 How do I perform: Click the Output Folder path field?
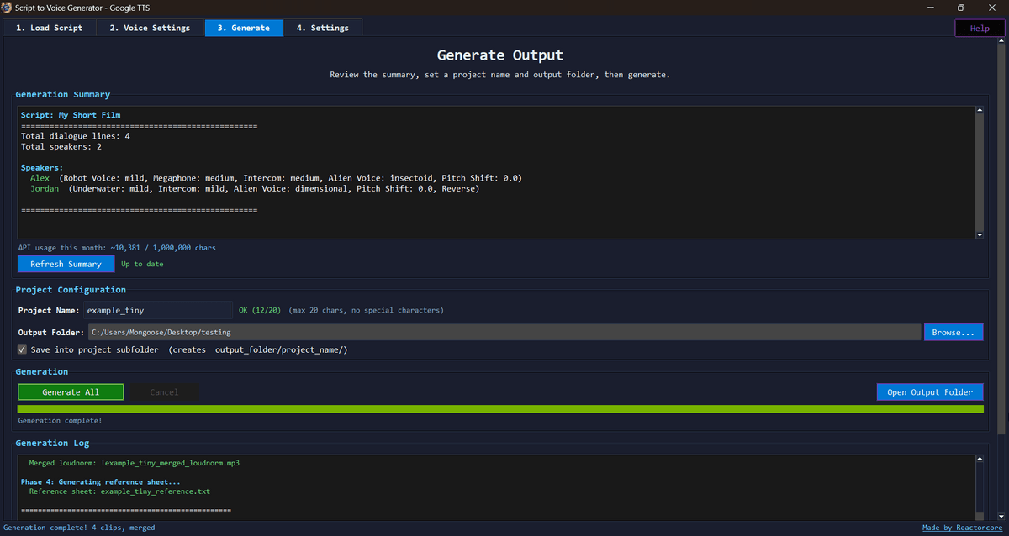504,332
